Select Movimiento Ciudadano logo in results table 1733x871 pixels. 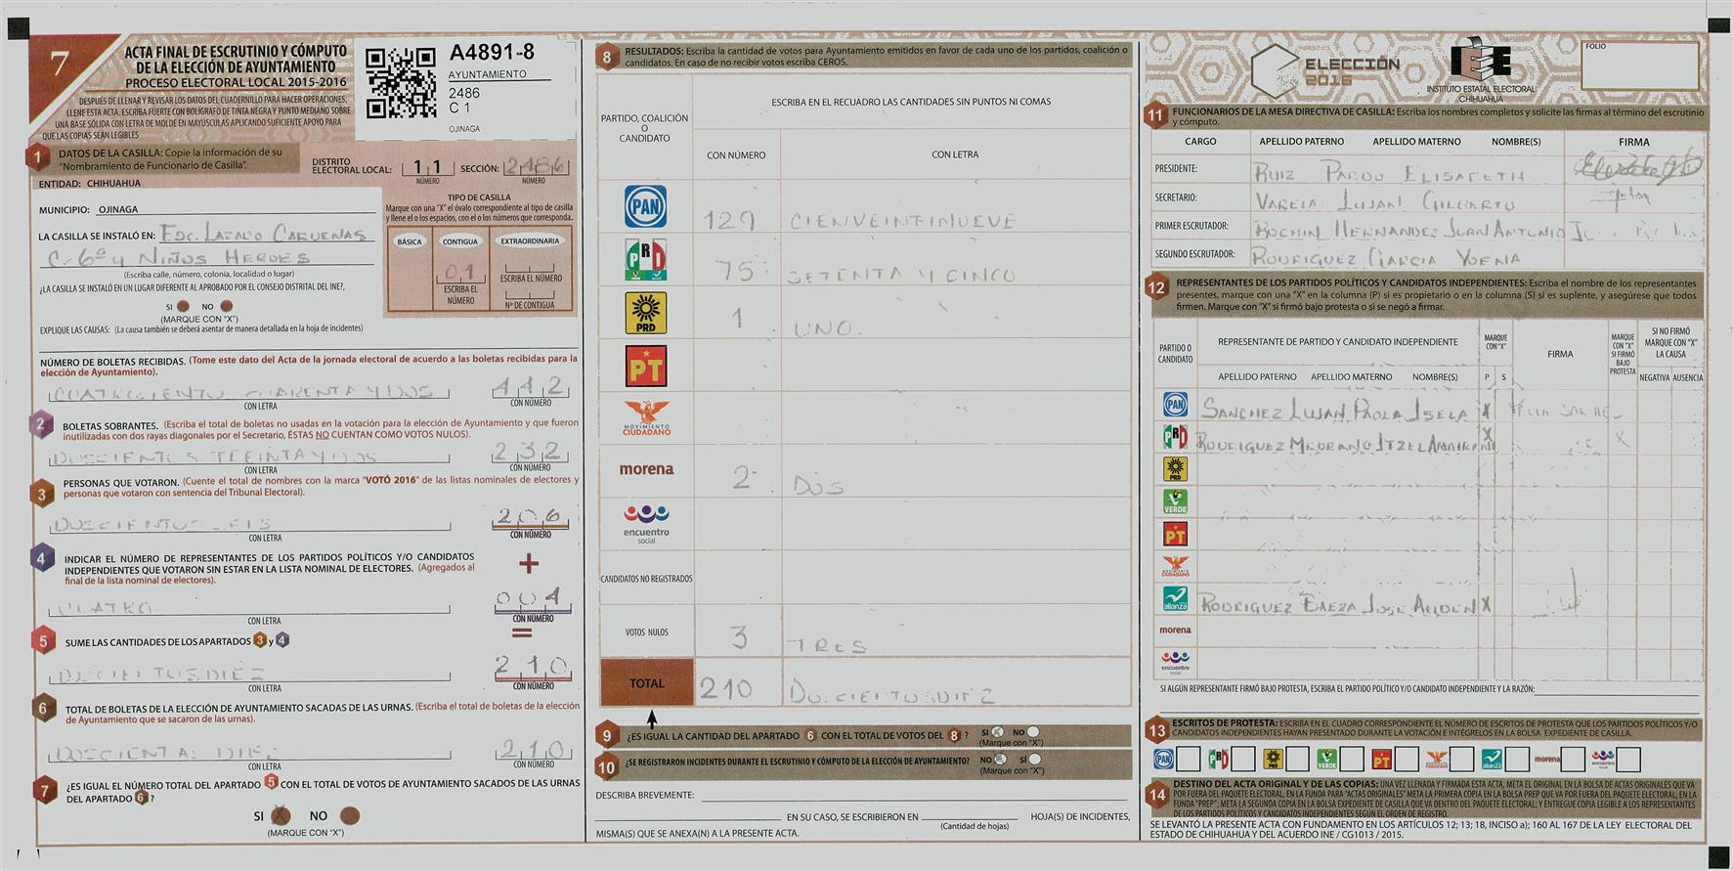pyautogui.click(x=646, y=417)
